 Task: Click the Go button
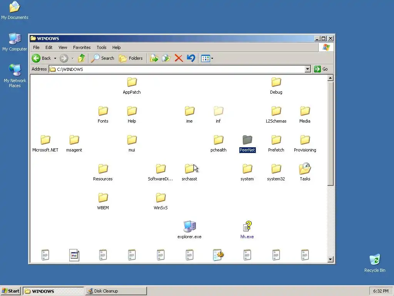[321, 69]
